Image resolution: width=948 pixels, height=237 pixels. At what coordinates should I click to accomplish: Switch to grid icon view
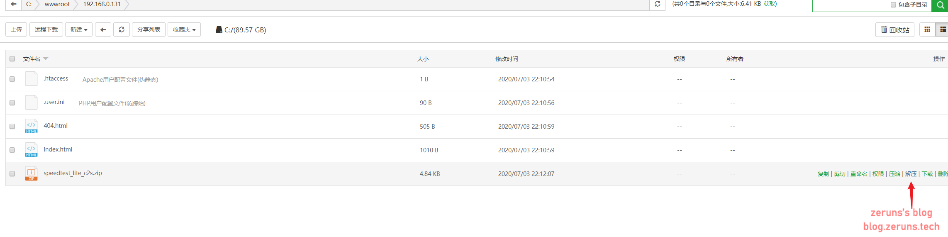[x=927, y=29]
